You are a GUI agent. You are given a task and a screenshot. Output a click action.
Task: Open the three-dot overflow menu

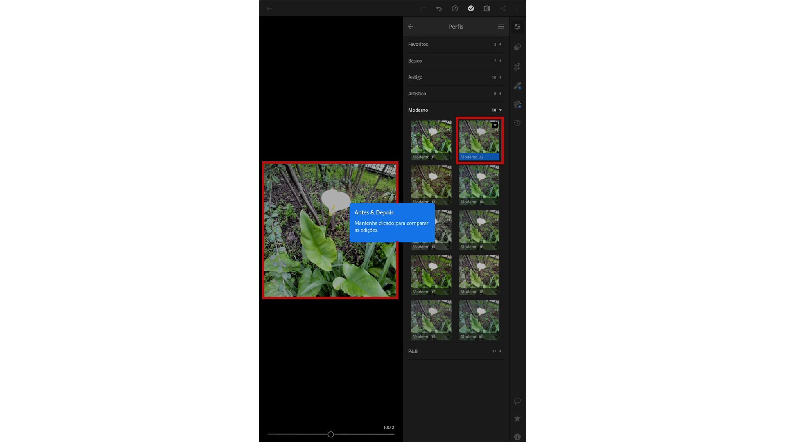point(517,8)
